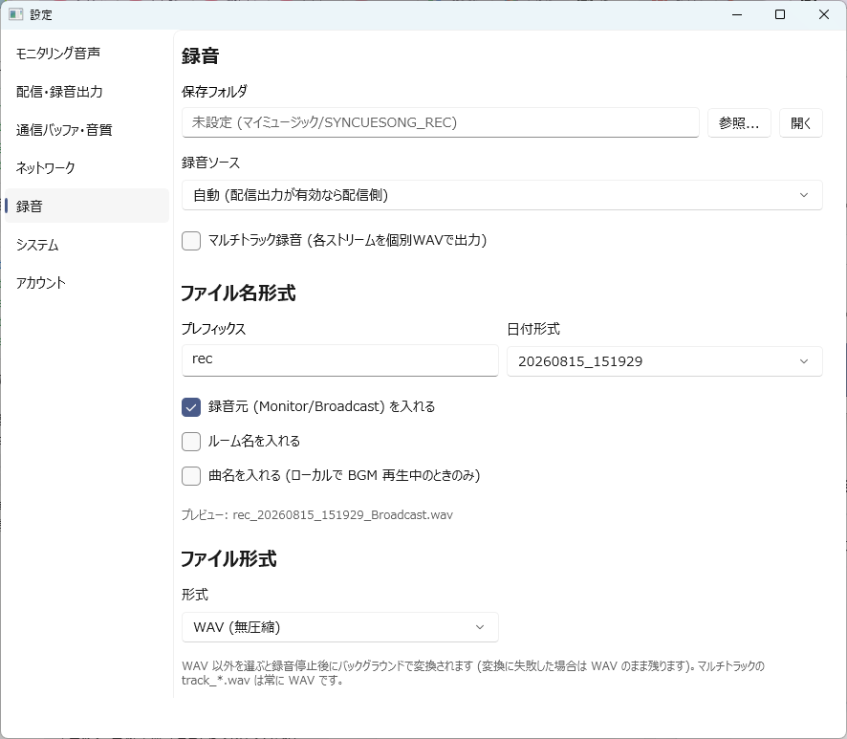The image size is (847, 739).
Task: Click the 開く folder button
Action: pyautogui.click(x=800, y=123)
